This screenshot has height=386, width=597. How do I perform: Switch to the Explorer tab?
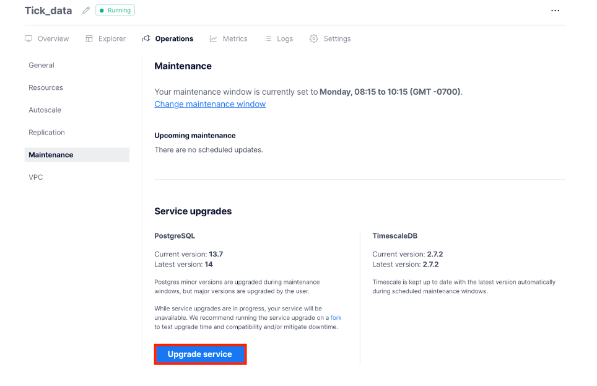pyautogui.click(x=111, y=38)
